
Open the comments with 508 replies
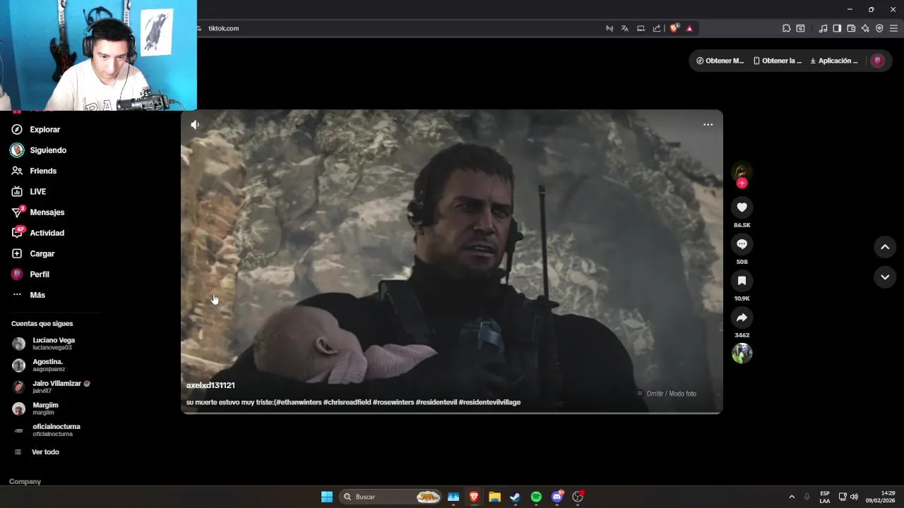[x=742, y=244]
